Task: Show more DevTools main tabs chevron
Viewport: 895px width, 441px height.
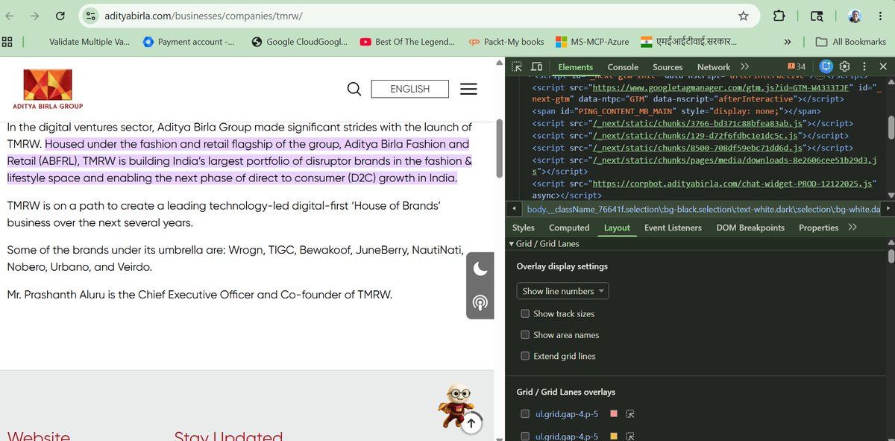Action: pyautogui.click(x=744, y=66)
